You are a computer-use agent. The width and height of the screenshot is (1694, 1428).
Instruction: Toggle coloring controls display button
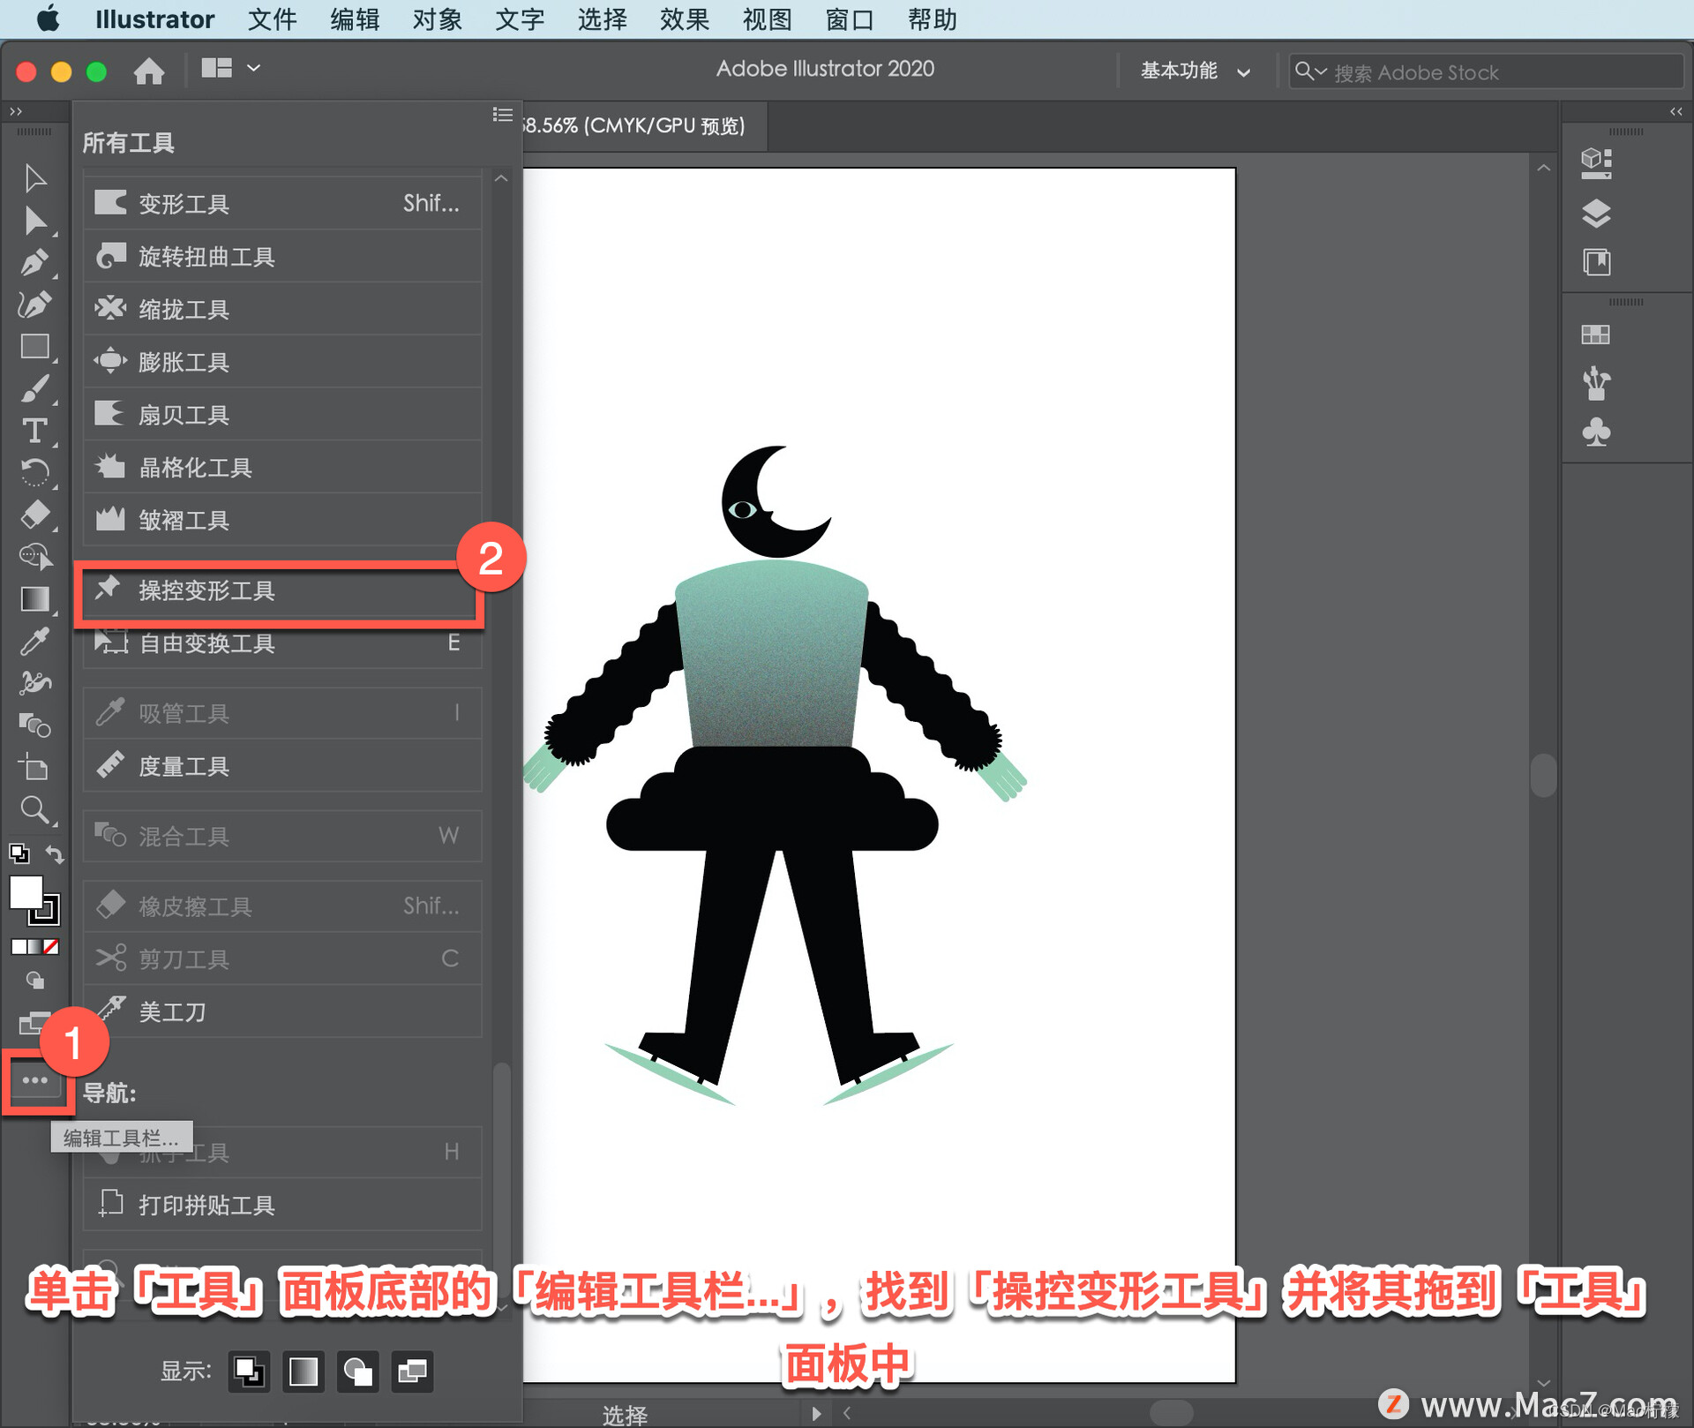point(304,1372)
